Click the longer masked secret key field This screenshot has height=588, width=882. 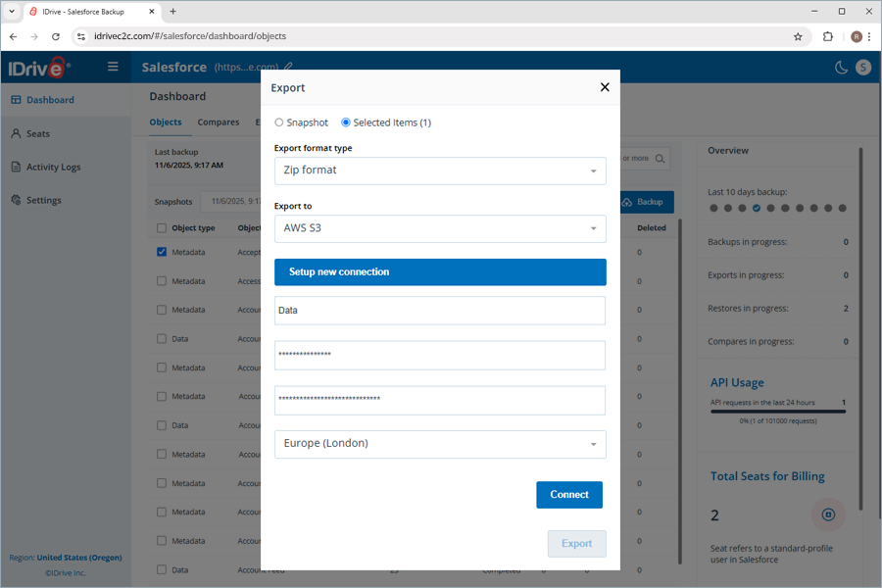pos(440,400)
